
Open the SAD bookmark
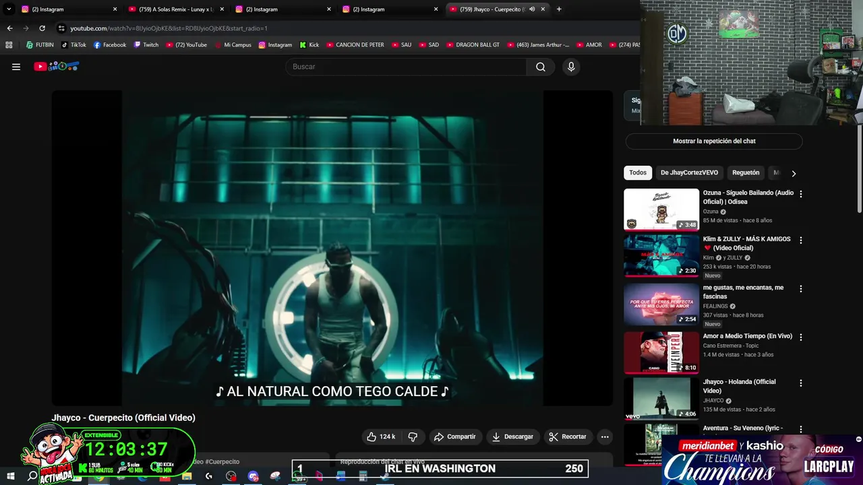coord(429,45)
